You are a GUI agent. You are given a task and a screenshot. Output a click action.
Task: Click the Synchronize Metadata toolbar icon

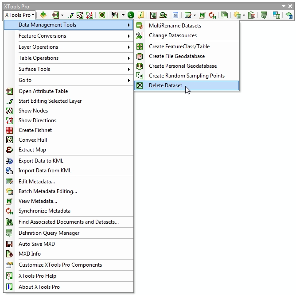212,15
